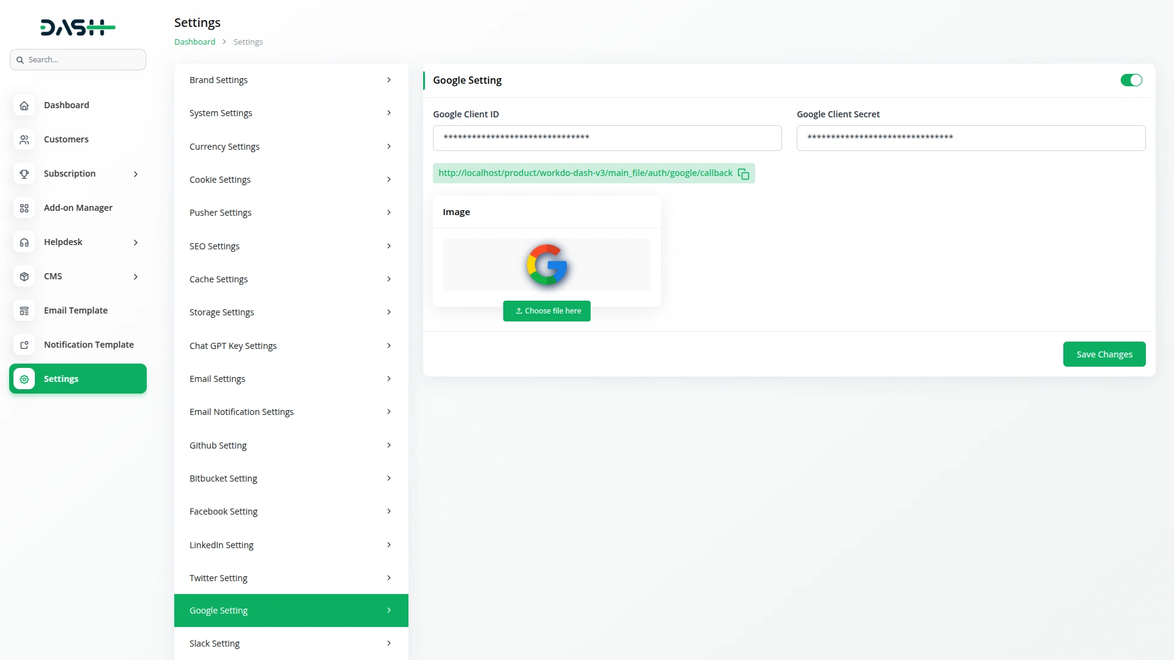
Task: Click the Settings gear in the sidebar
Action: 24,379
